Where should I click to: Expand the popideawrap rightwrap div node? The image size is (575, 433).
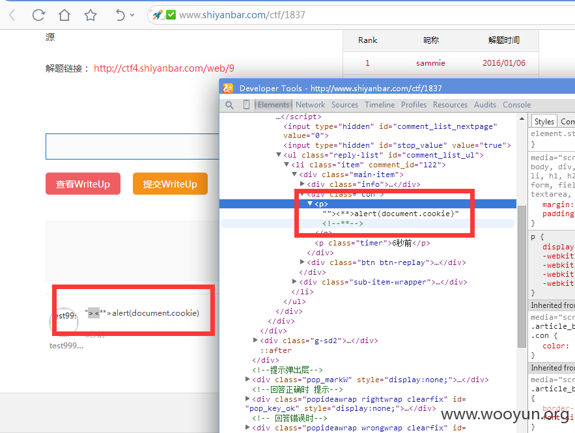point(247,398)
